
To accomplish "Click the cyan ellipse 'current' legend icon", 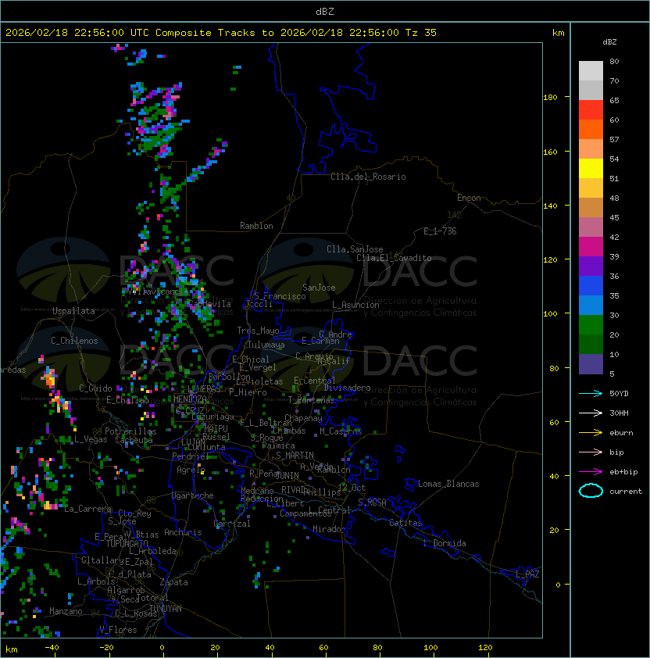I will (591, 491).
